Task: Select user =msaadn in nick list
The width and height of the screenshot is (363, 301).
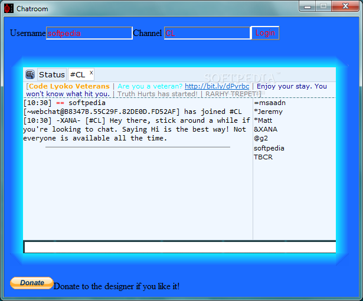Action: click(270, 103)
